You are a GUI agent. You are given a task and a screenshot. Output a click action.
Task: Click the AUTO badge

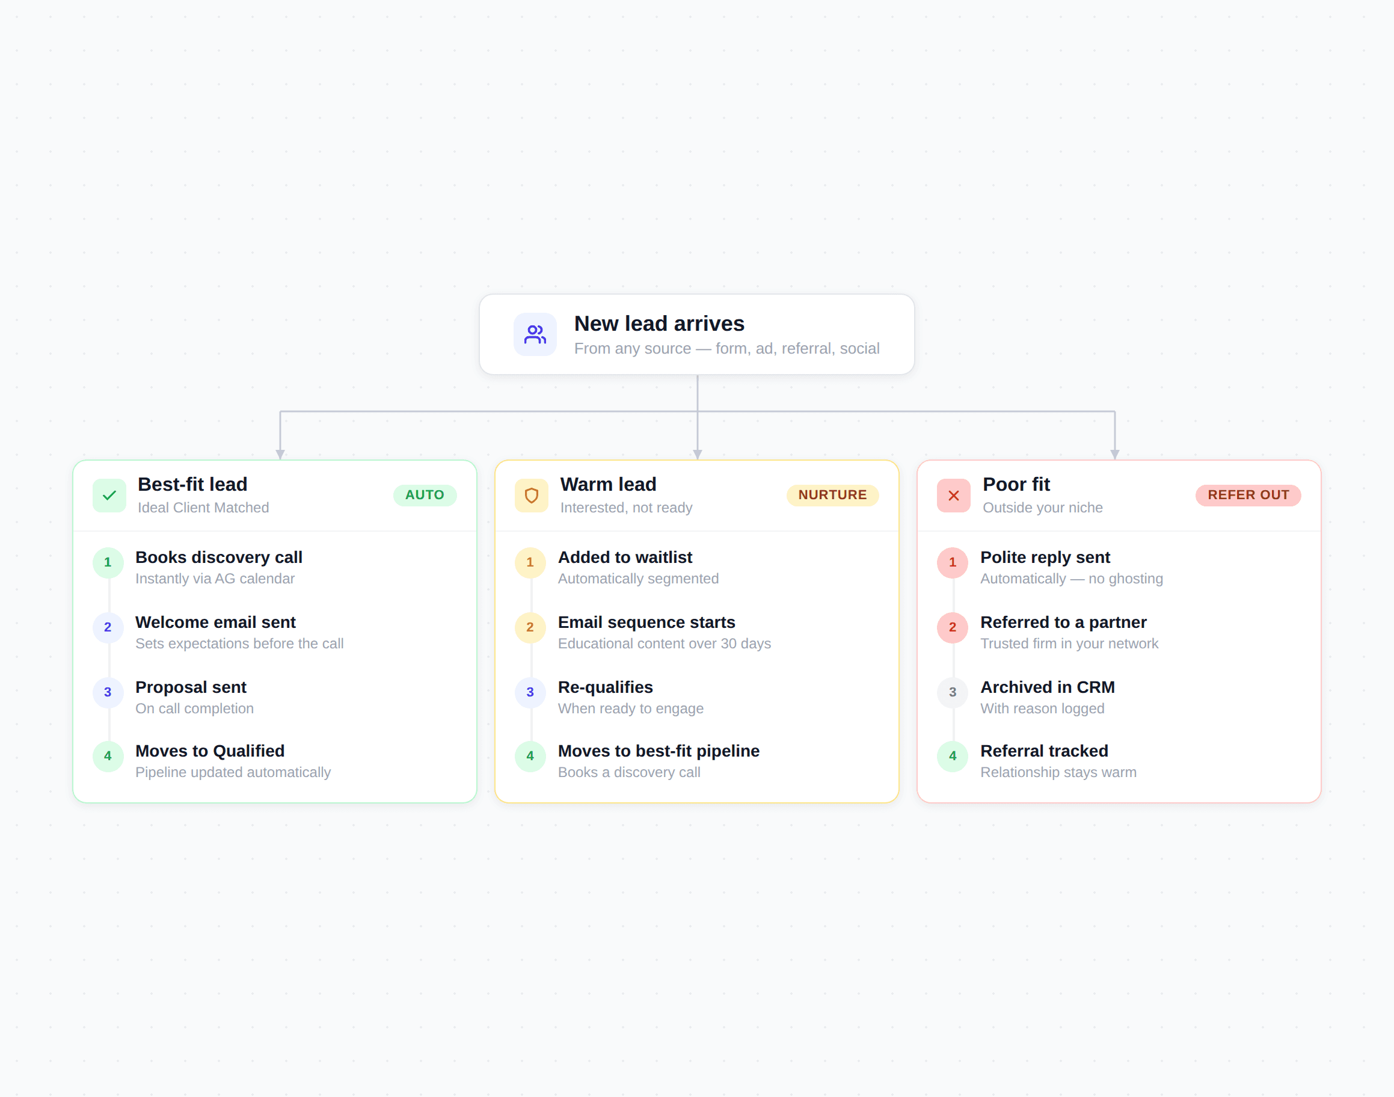(x=425, y=494)
